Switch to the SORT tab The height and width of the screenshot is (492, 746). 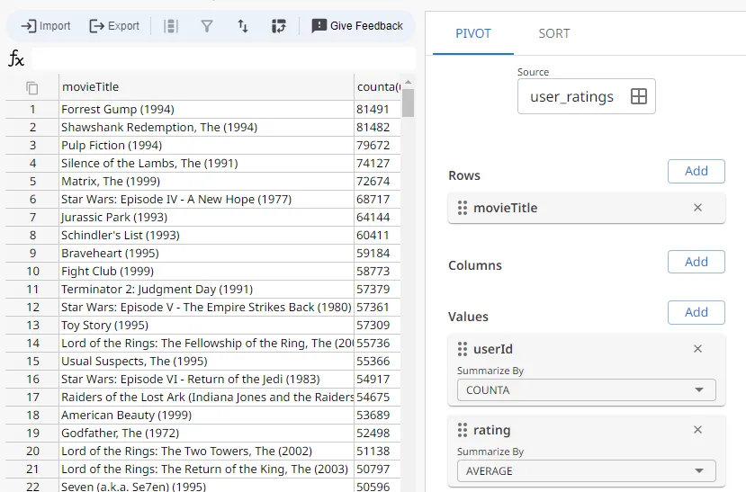click(553, 33)
